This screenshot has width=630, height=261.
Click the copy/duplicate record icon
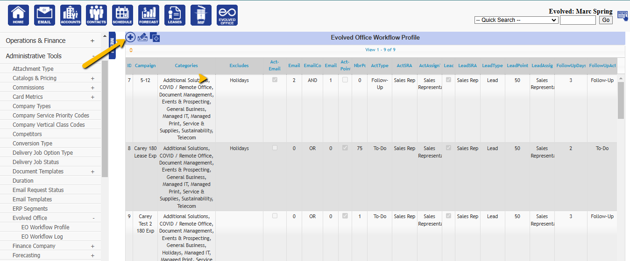coord(155,38)
